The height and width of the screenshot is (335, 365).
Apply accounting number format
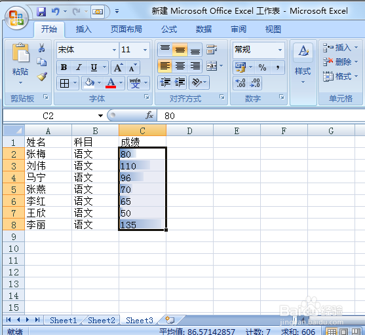click(x=240, y=67)
